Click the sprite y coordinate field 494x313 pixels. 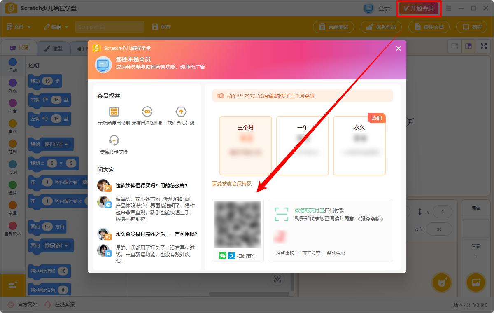tap(442, 212)
